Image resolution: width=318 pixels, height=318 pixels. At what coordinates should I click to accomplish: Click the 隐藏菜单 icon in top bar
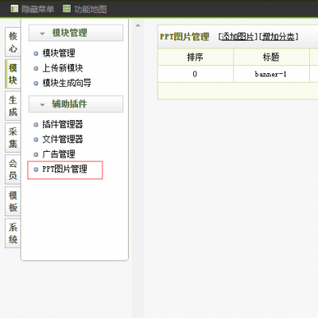tap(14, 9)
